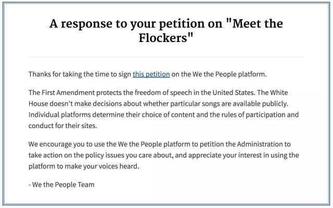Click the phrase "rules of participation"
This screenshot has width=333, height=208.
(x=253, y=115)
